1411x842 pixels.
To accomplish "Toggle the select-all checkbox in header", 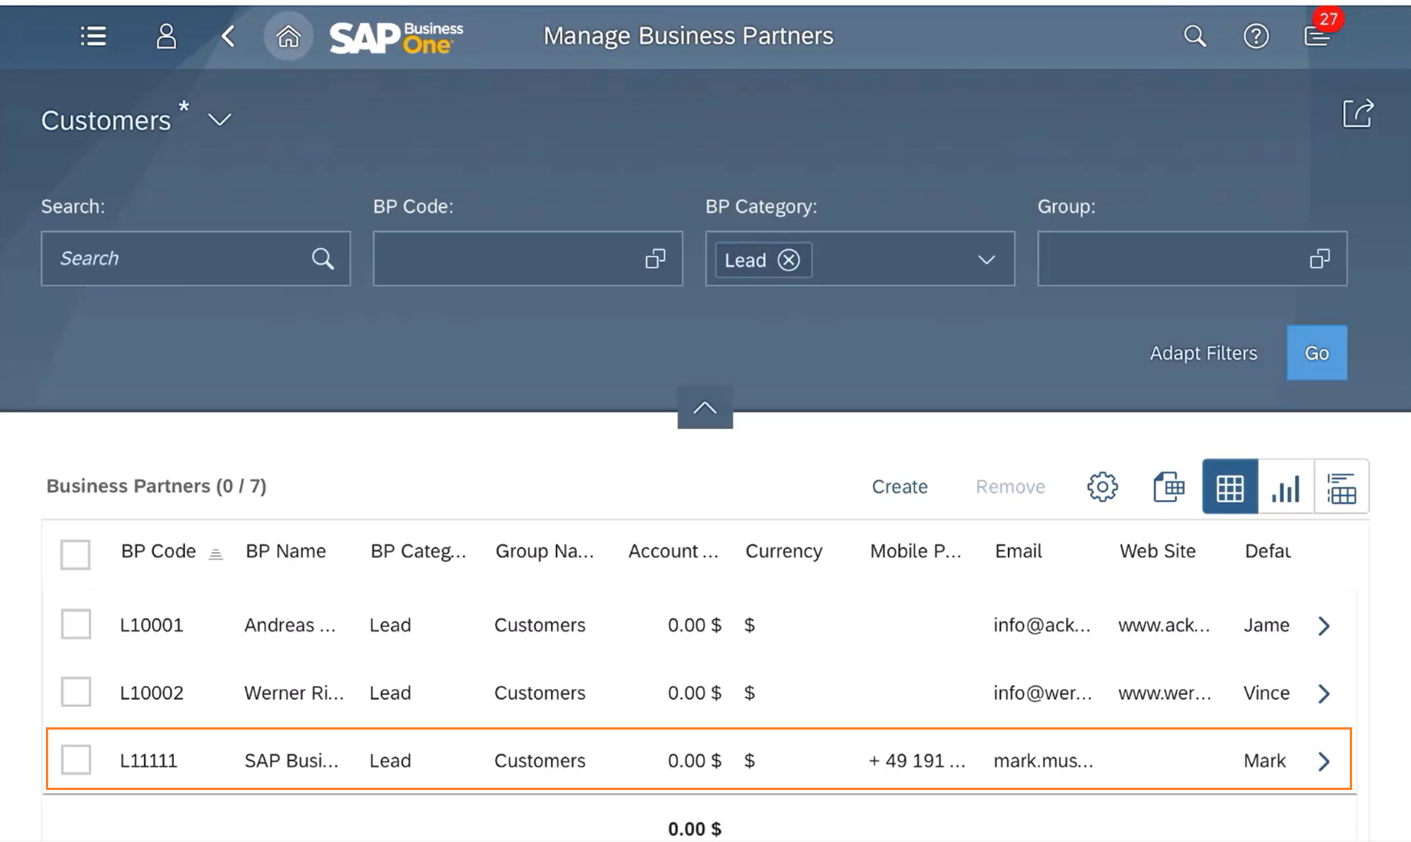I will [76, 554].
